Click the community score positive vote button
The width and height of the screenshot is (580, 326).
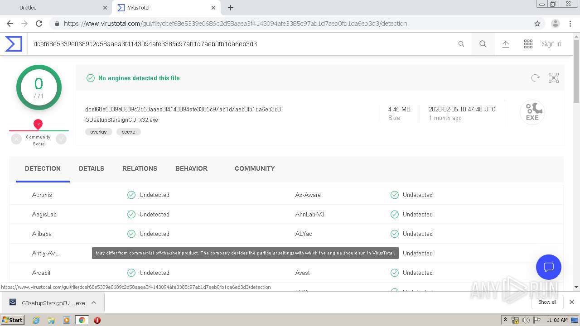coord(61,139)
